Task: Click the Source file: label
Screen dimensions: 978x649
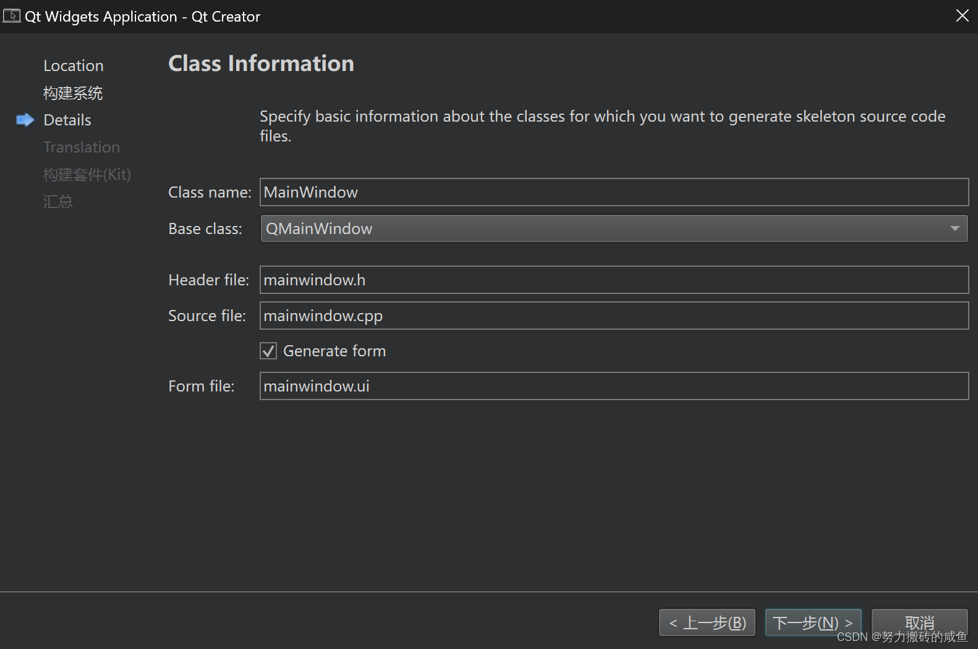Action: coord(207,316)
